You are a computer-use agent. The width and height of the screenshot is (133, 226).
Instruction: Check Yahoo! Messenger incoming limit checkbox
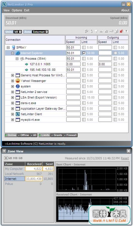click(x=84, y=81)
